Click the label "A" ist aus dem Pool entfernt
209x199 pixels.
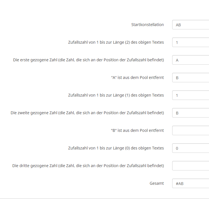(x=137, y=78)
